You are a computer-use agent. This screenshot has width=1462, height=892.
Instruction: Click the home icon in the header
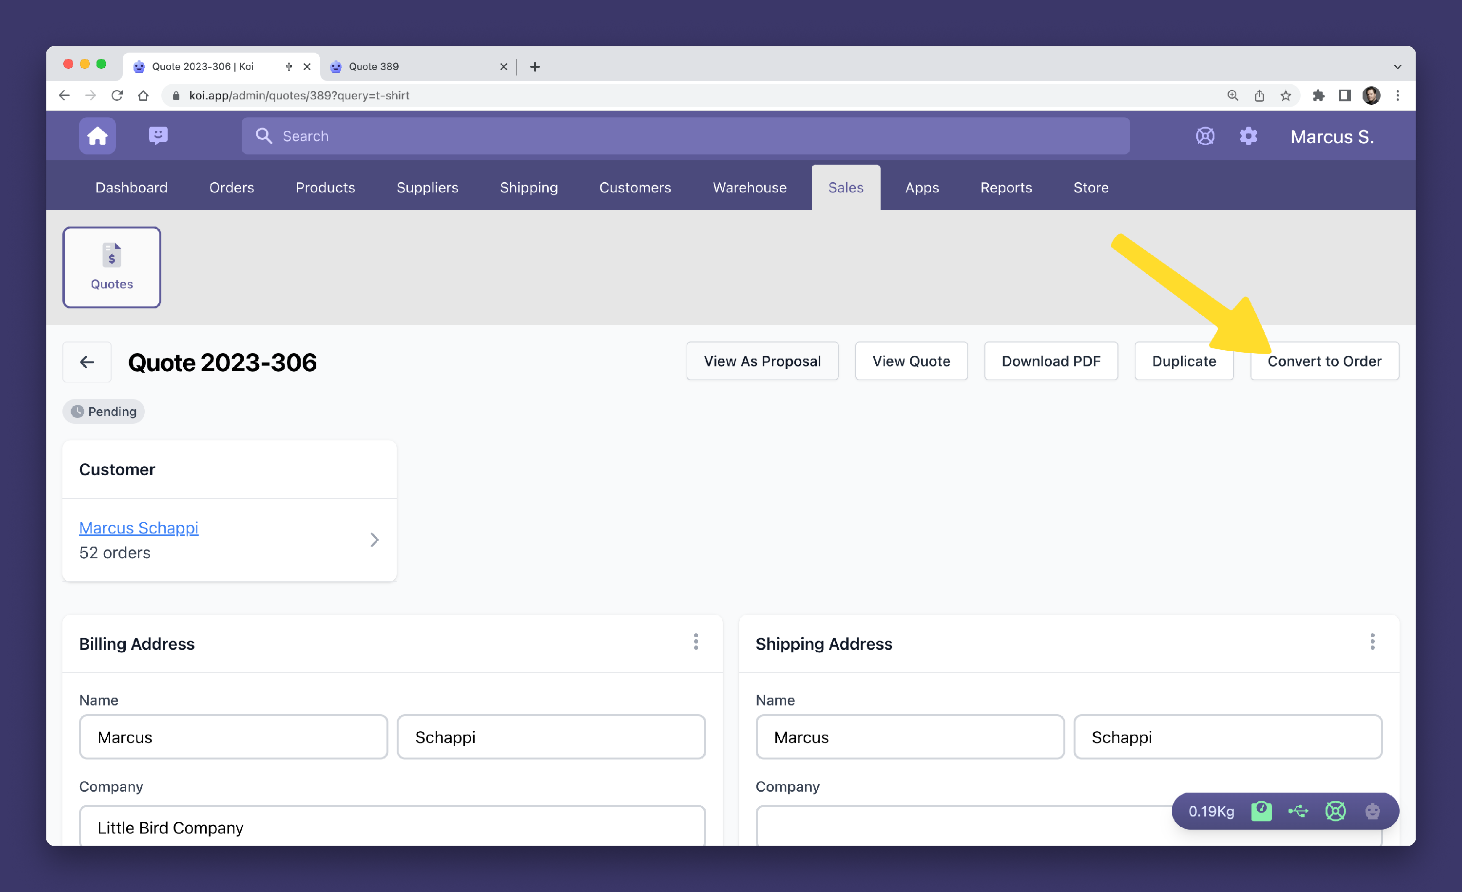point(97,136)
